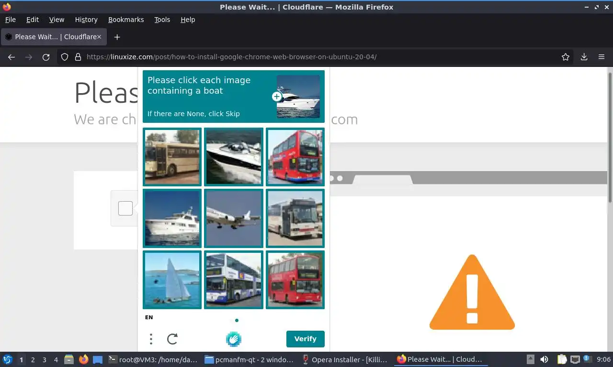Click the example boat image in header
Image resolution: width=613 pixels, height=367 pixels.
point(298,97)
